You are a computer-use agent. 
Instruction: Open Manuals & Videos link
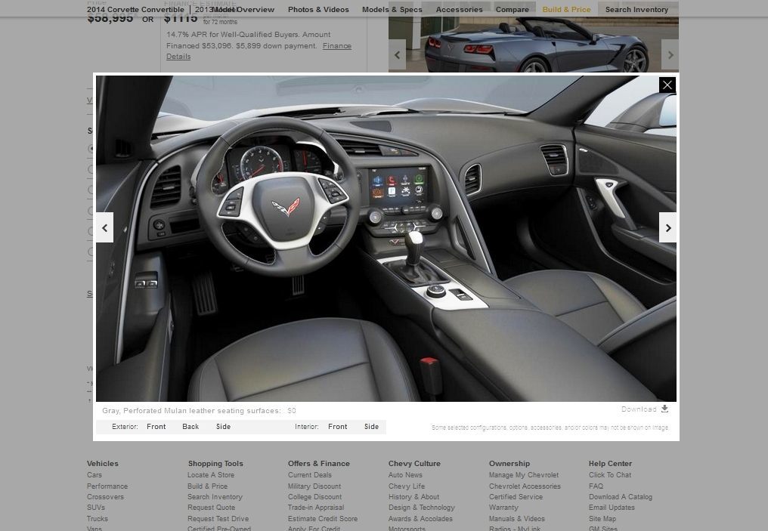point(517,519)
